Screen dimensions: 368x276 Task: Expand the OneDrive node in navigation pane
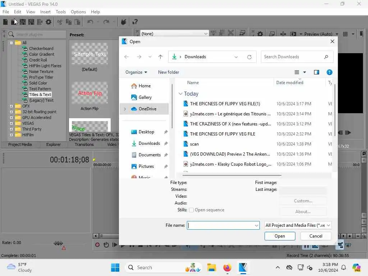125,109
